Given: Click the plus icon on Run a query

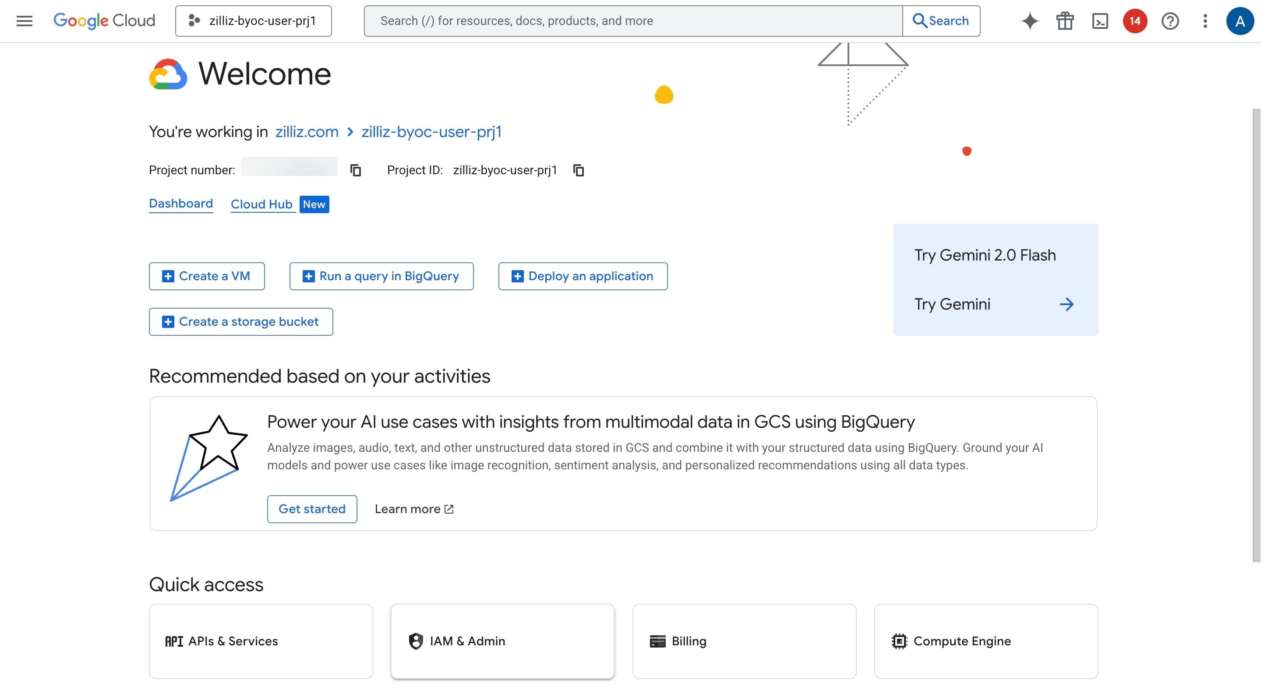Looking at the screenshot, I should click(308, 277).
